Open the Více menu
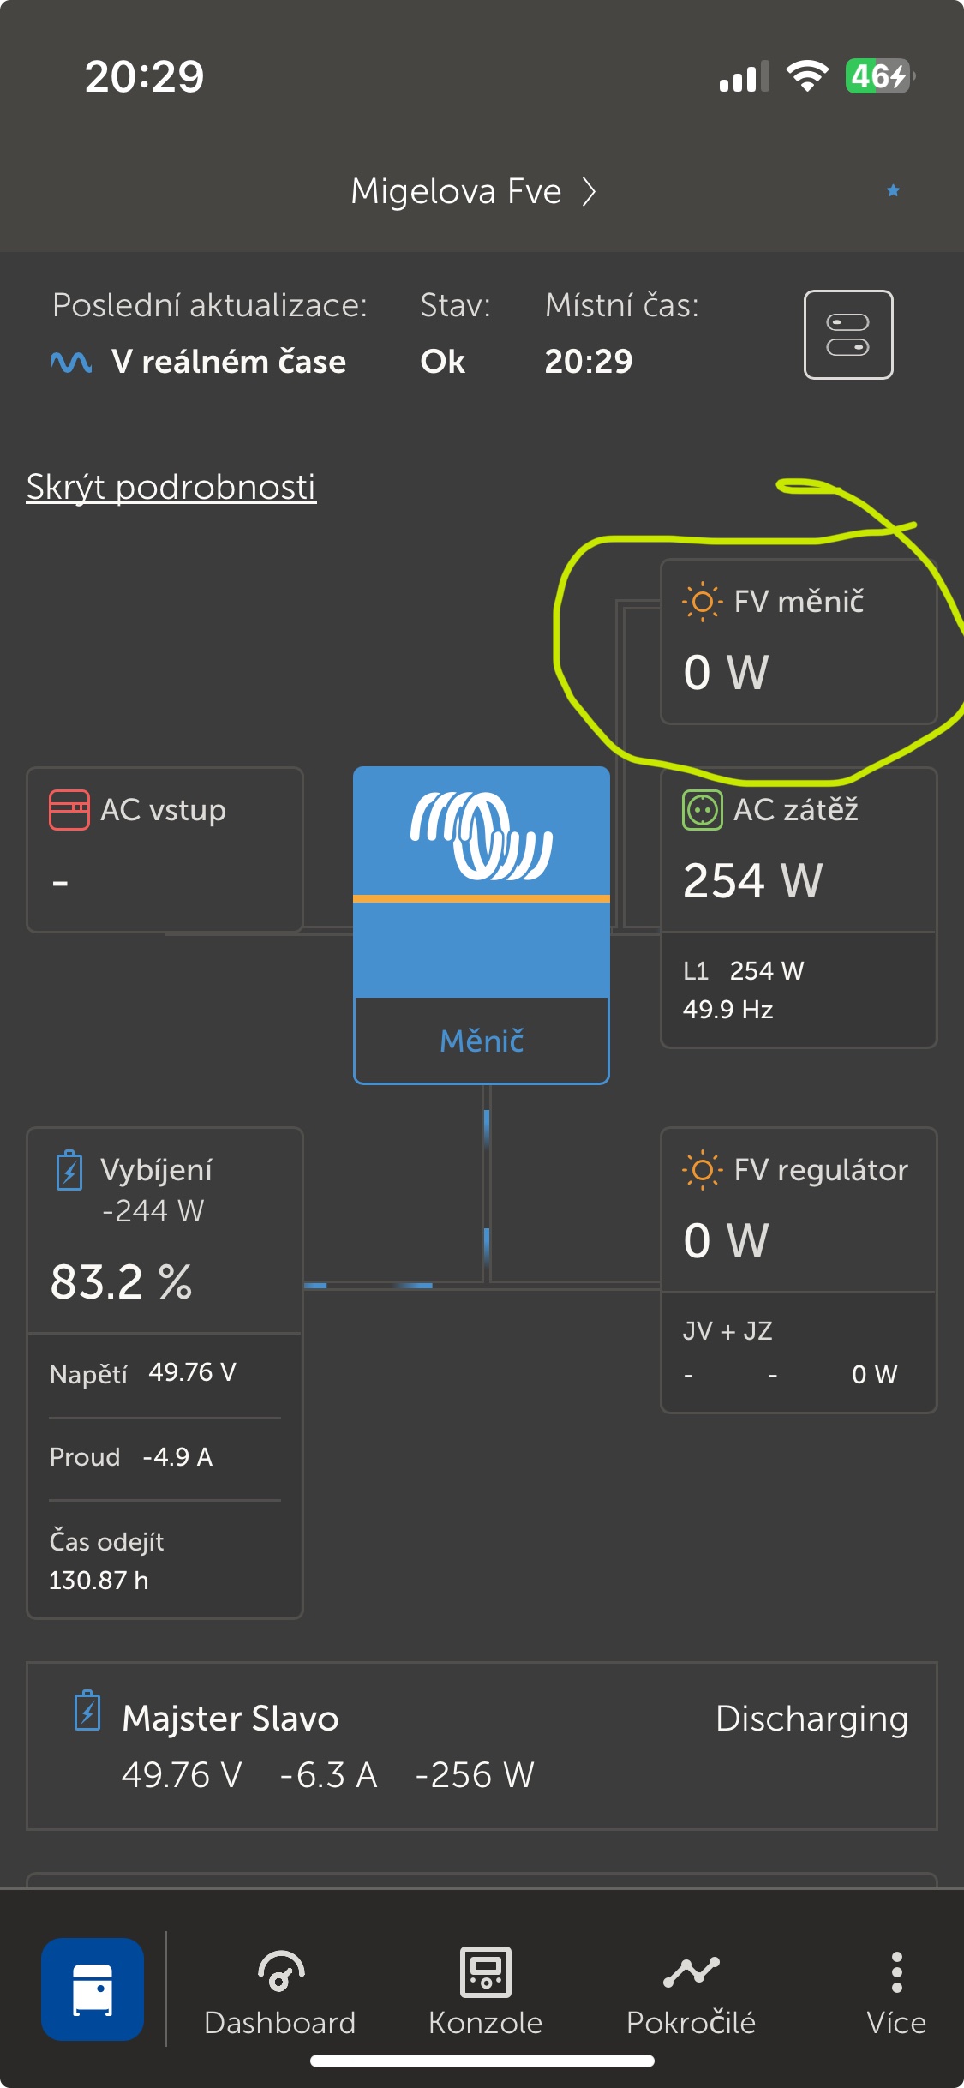 coord(896,1991)
